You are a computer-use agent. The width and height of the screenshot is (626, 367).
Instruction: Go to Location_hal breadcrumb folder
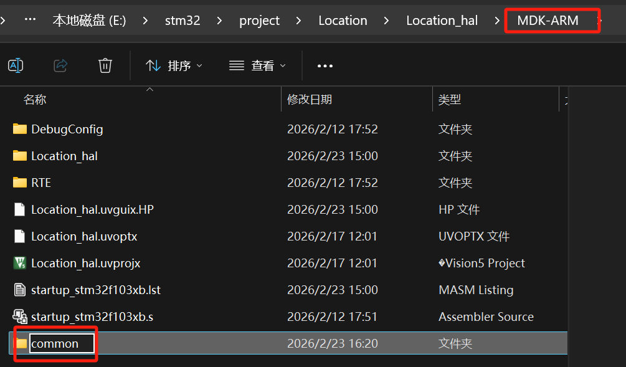pyautogui.click(x=442, y=21)
